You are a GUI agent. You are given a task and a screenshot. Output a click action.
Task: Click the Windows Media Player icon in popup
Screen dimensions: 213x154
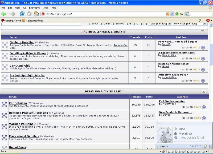[x=205, y=146]
